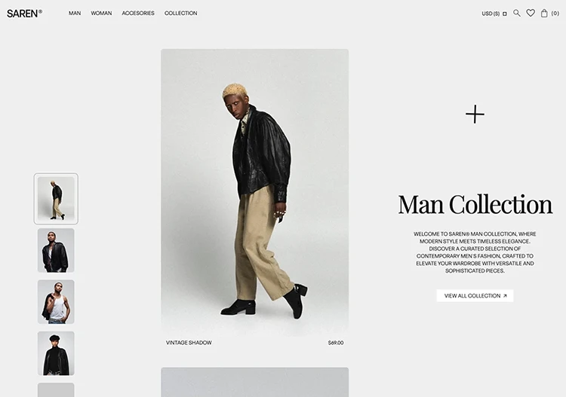Open the USD ($) currency dropdown

[x=494, y=14]
